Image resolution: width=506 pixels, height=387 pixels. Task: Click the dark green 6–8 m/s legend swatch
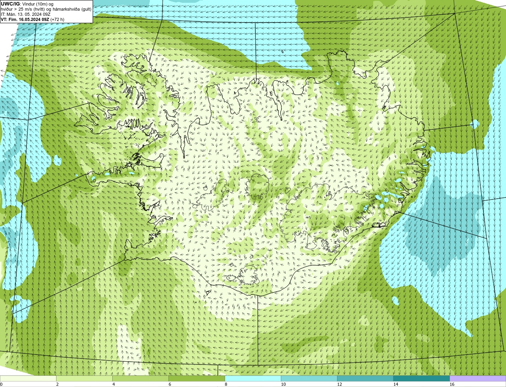tap(197, 379)
